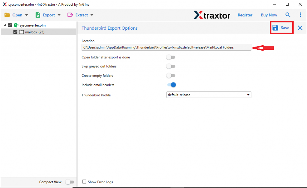The image size is (307, 188).
Task: Disable the Include email headers toggle
Action: [171, 85]
